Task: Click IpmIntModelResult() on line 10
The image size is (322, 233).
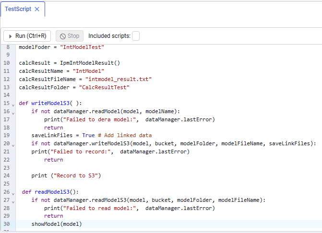Action: pos(90,63)
